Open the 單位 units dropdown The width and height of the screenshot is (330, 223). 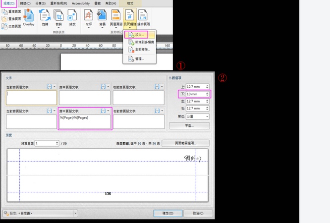point(197,116)
